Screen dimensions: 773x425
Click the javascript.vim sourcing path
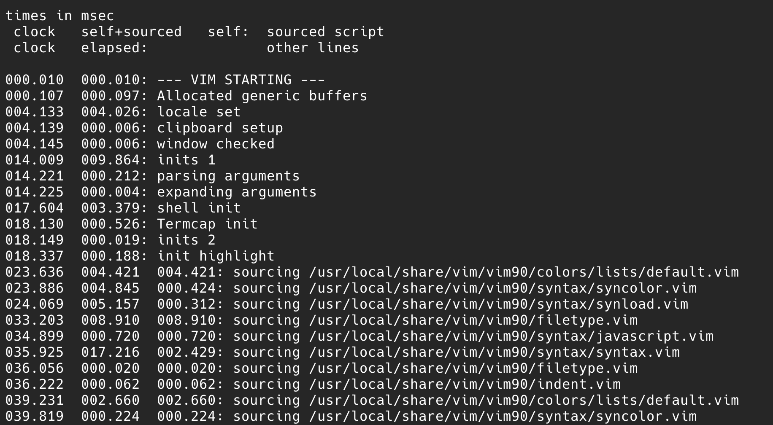coord(511,336)
